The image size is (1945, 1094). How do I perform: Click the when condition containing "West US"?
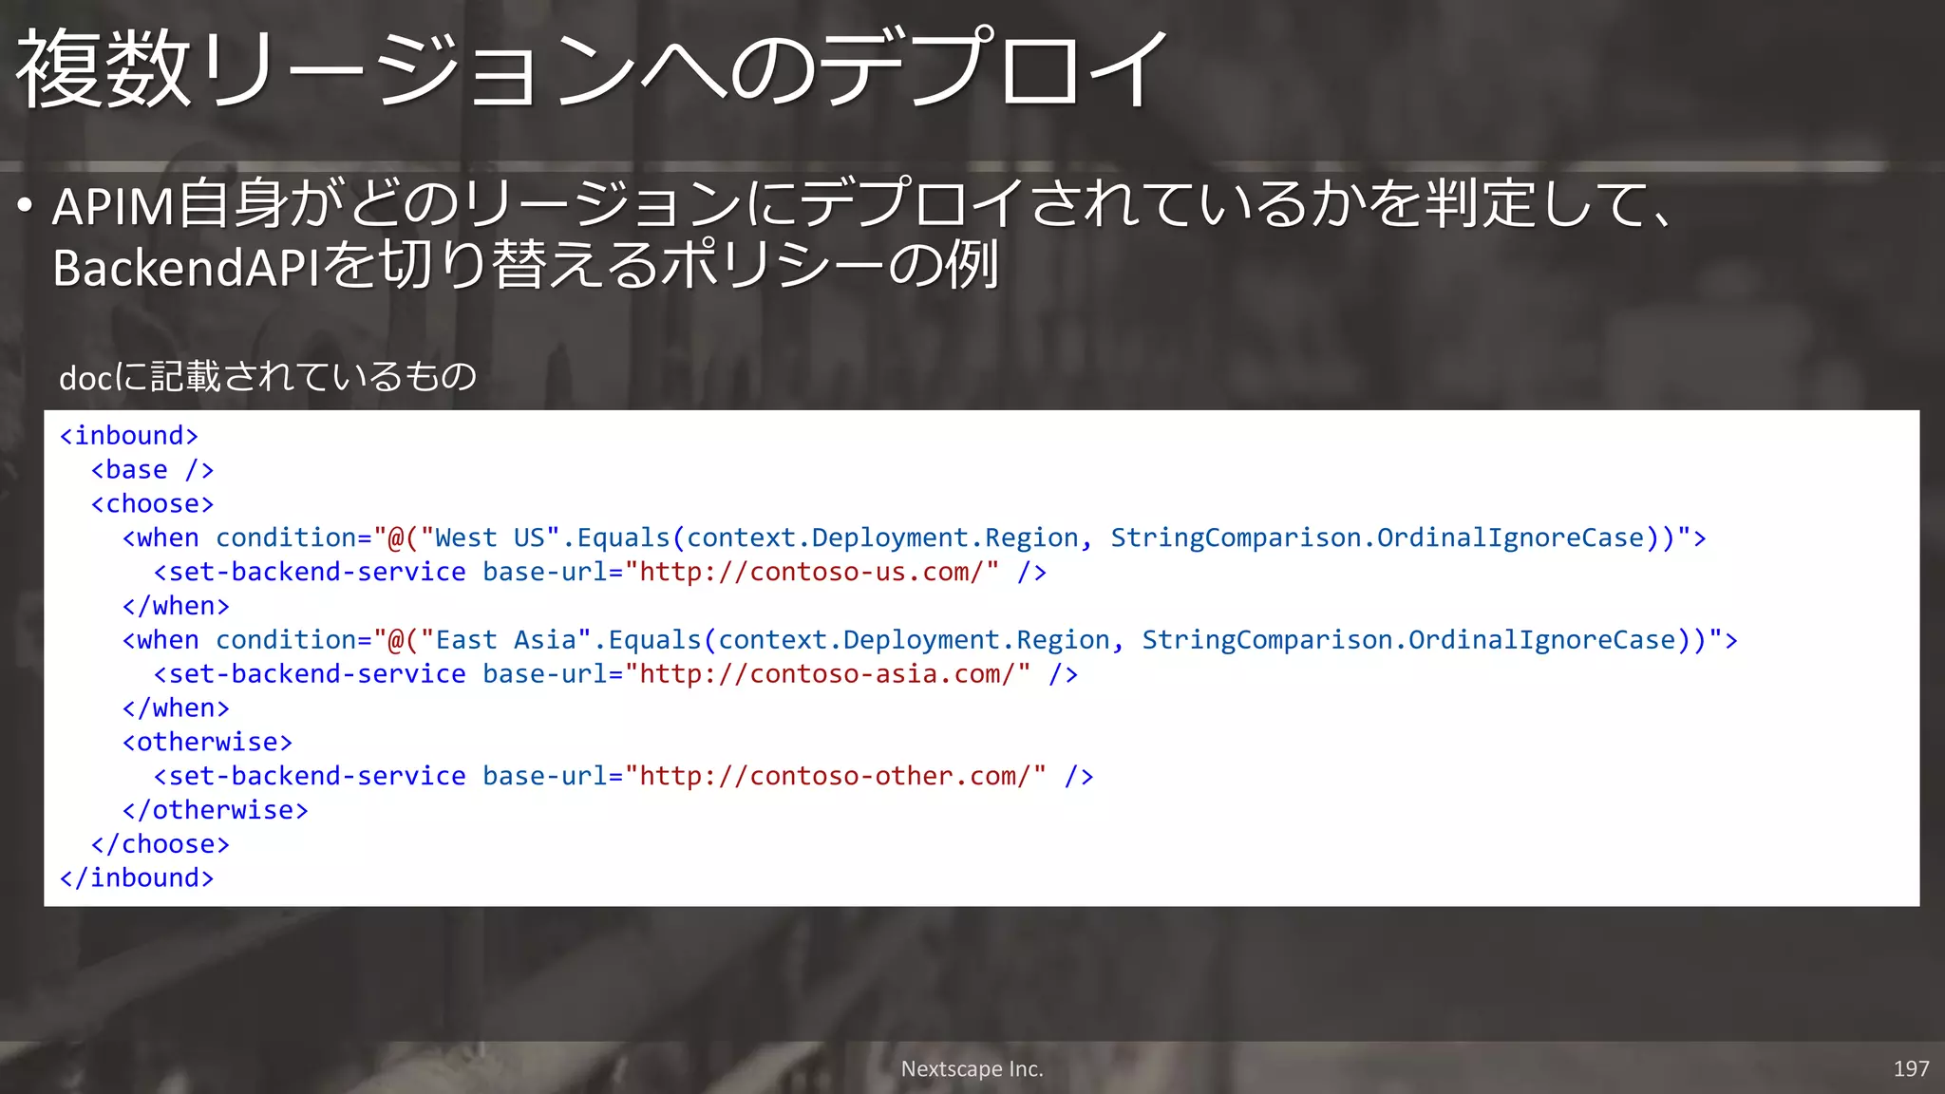(914, 538)
